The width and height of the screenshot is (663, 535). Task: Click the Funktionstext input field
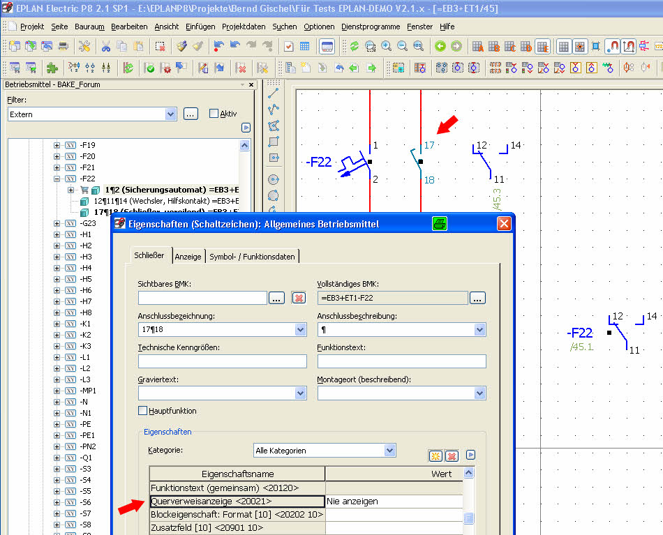(402, 361)
